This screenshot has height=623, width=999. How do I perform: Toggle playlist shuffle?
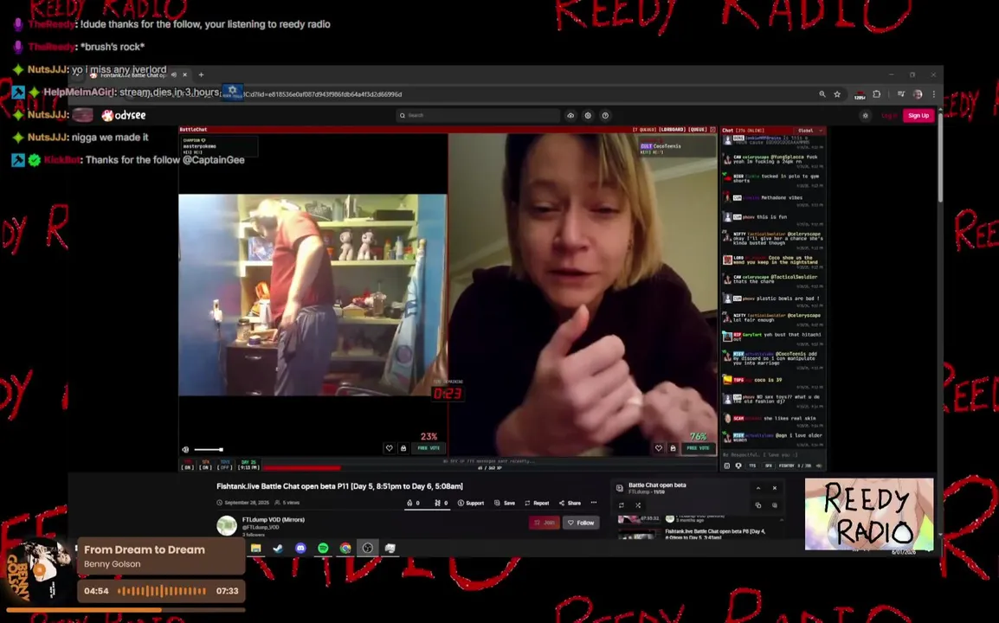coord(638,505)
